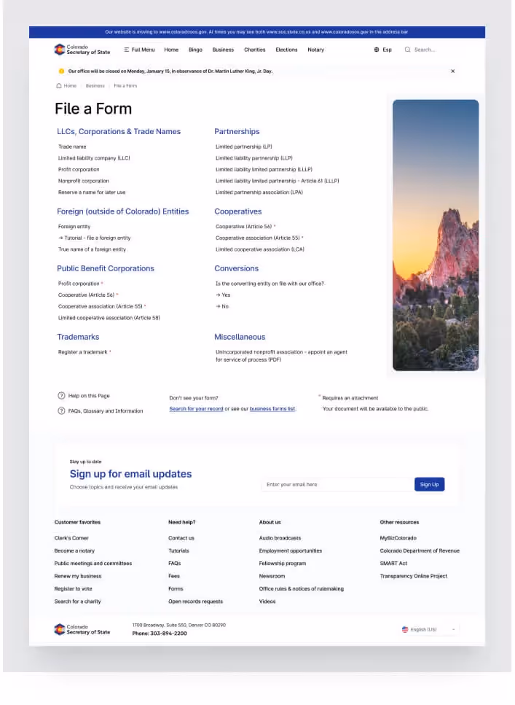Image resolution: width=515 pixels, height=705 pixels.
Task: Click Help on this Page question icon
Action: [x=62, y=396]
